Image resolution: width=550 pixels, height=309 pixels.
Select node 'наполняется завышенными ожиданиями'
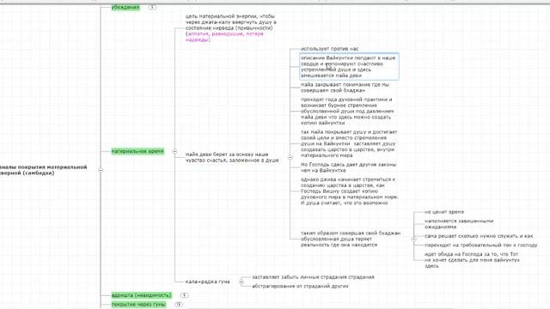[459, 224]
